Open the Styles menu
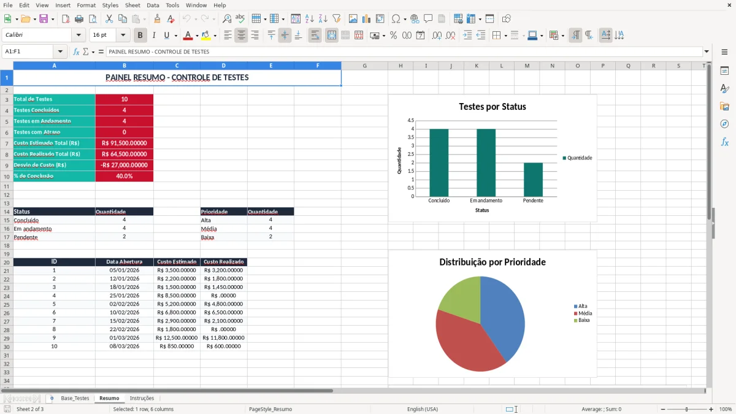 [110, 5]
